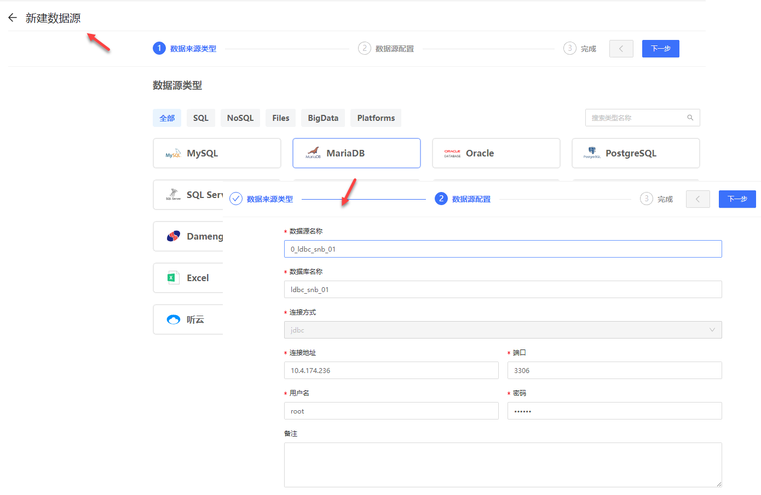
Task: Click the PostgreSQL elephant logo icon
Action: pos(592,153)
